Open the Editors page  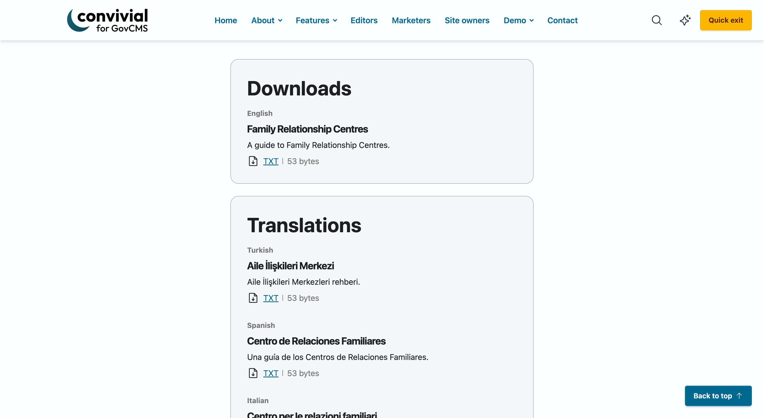364,20
